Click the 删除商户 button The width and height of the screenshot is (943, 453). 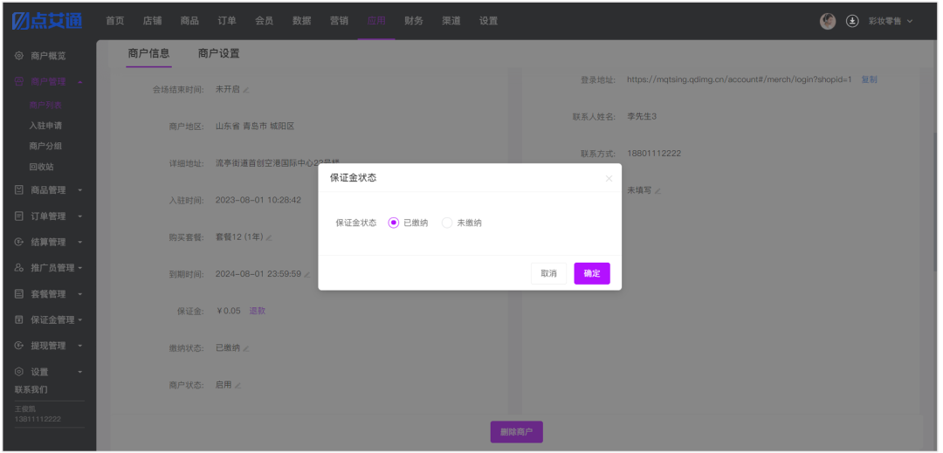pyautogui.click(x=517, y=432)
